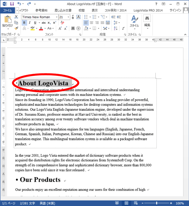189x206 pixels.
Task: Copy selection with the copy icon
Action: [x=16, y=23]
